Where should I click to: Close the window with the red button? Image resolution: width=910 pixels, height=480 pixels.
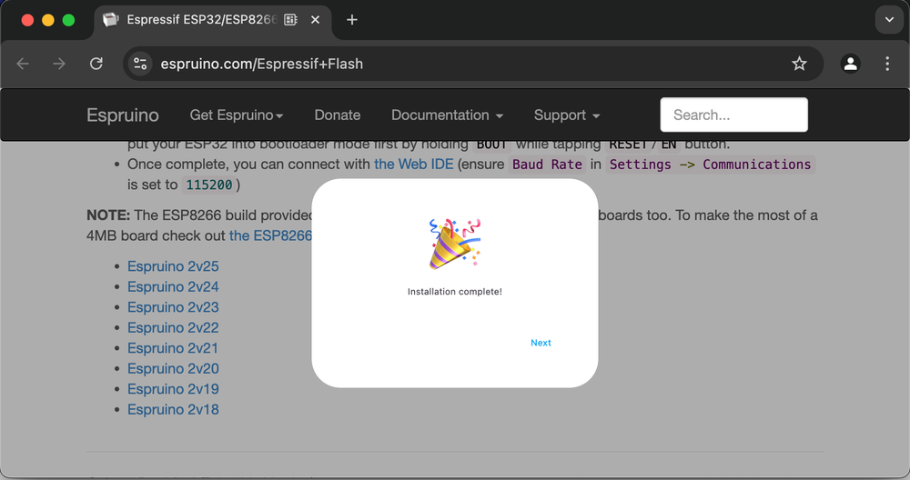click(x=27, y=20)
